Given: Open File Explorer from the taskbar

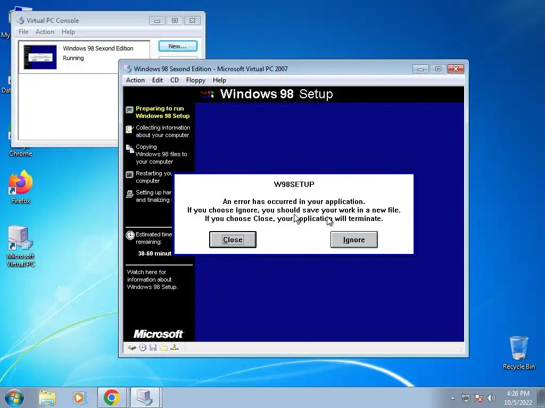Looking at the screenshot, I should click(47, 397).
